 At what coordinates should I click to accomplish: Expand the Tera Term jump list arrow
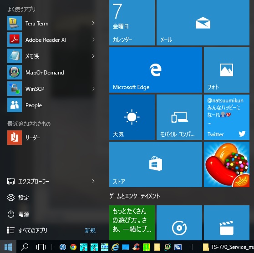tap(93, 23)
